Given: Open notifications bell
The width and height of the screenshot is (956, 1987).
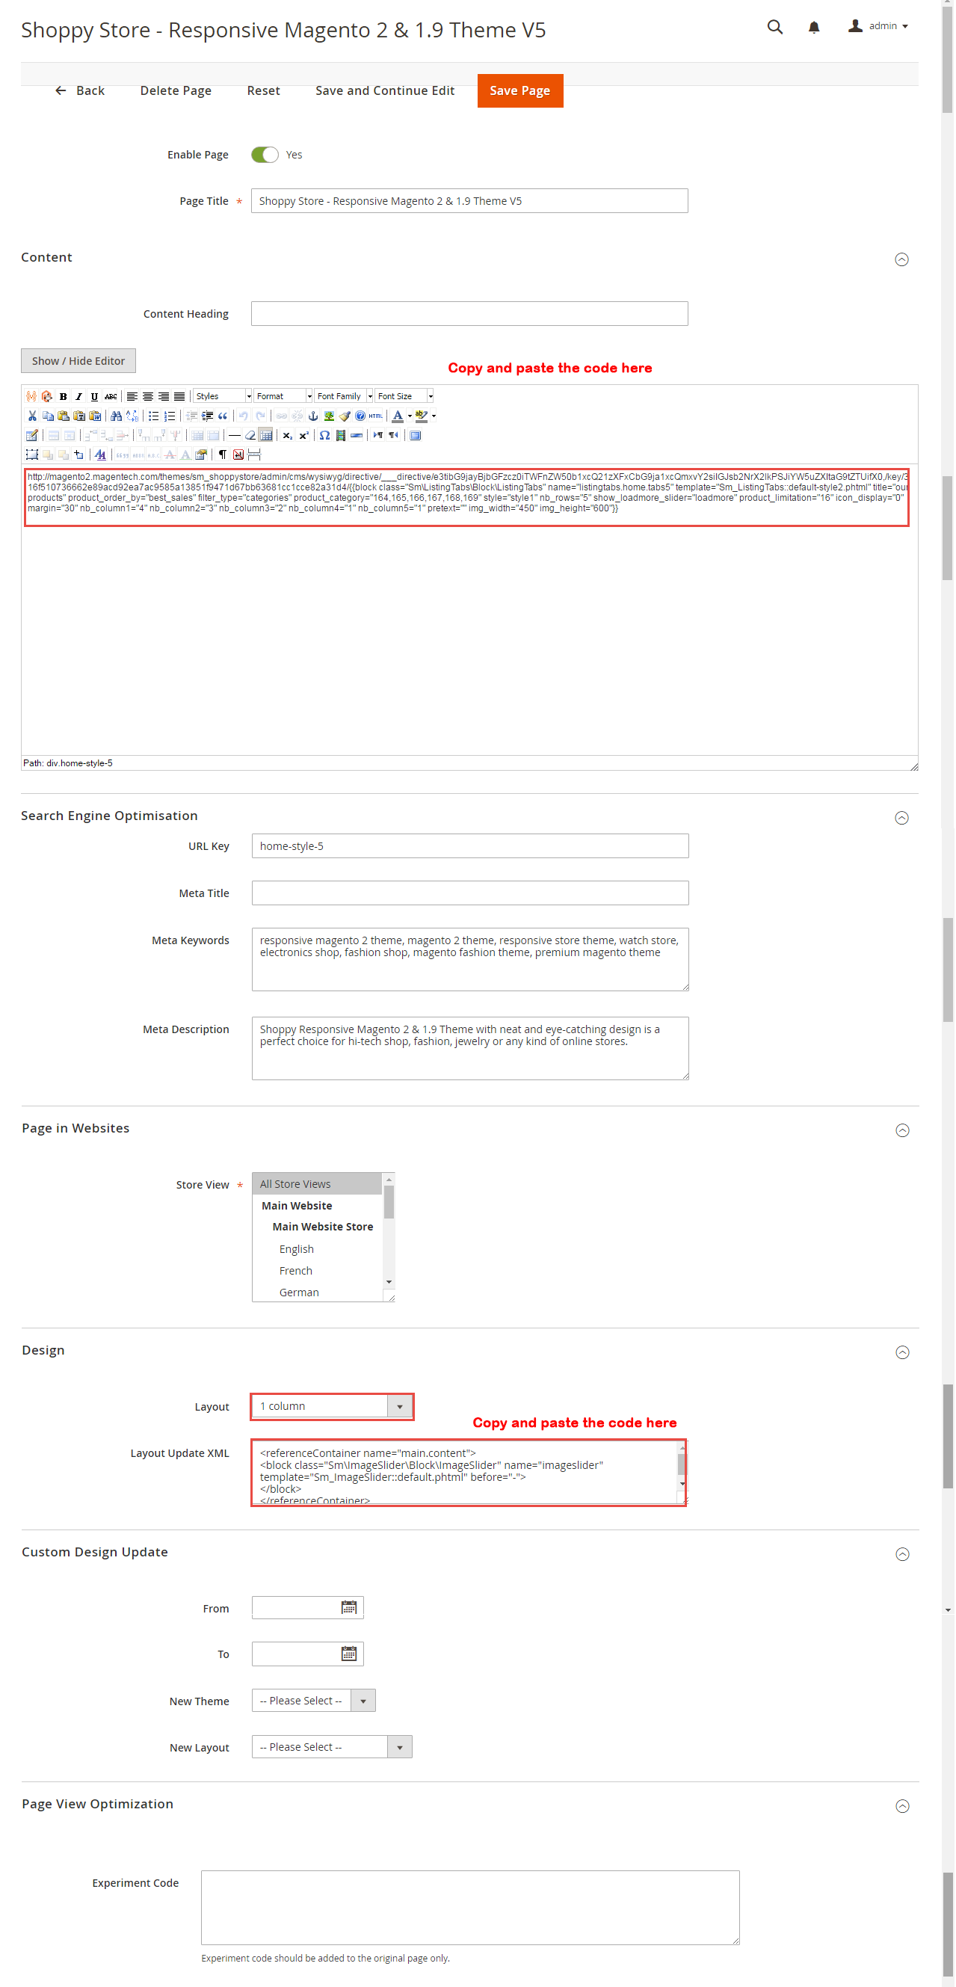Looking at the screenshot, I should 813,28.
